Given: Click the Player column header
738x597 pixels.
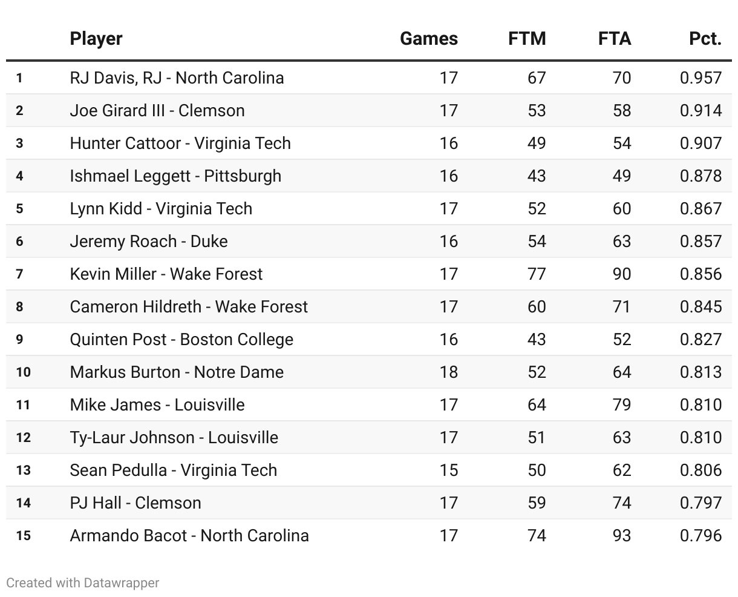Looking at the screenshot, I should 96,39.
